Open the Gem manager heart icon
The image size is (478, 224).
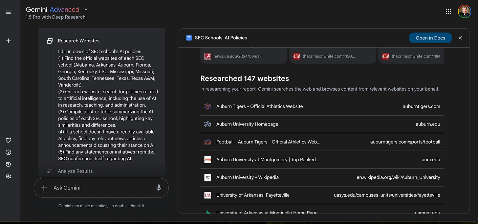click(9, 140)
